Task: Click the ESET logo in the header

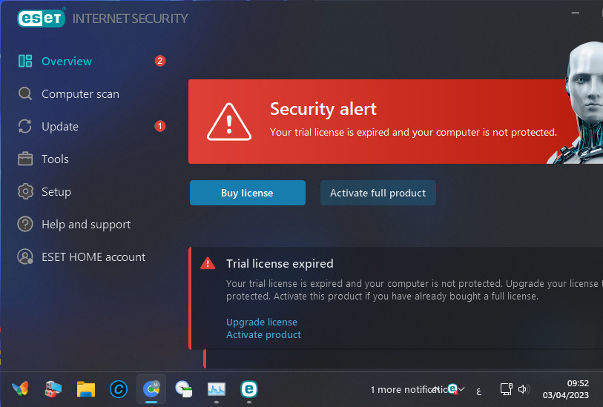Action: [41, 18]
